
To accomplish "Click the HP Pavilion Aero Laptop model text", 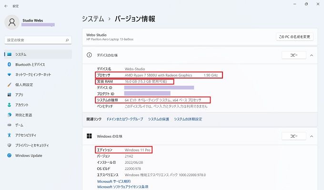I will [110, 39].
